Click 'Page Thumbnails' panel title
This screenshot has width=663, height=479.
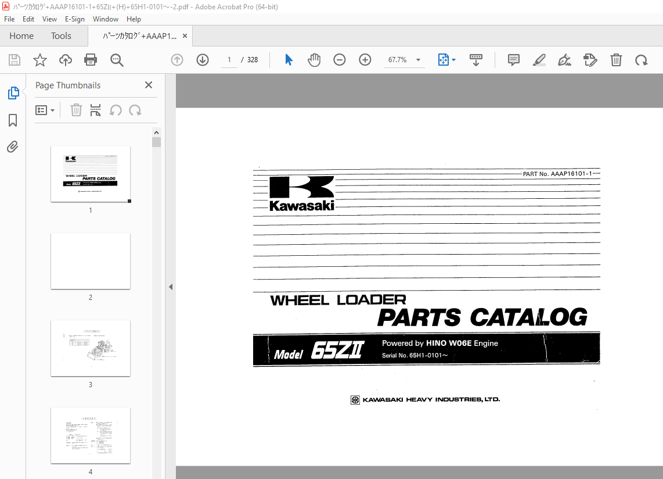click(x=68, y=85)
